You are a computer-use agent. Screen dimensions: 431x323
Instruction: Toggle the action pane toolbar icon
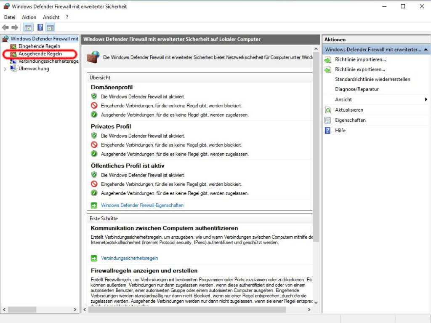[x=51, y=27]
